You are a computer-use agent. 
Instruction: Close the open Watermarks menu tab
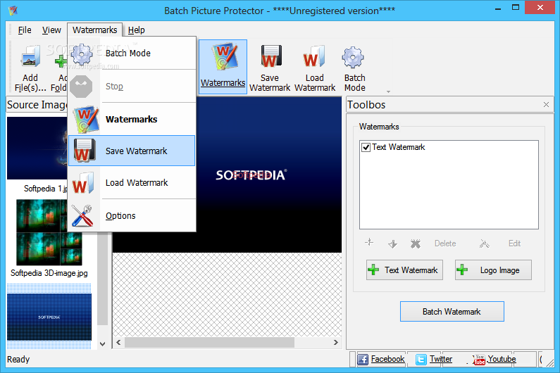tap(94, 30)
